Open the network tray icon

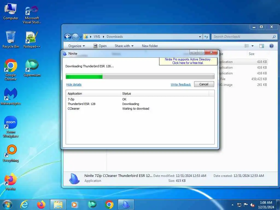[x=239, y=205]
